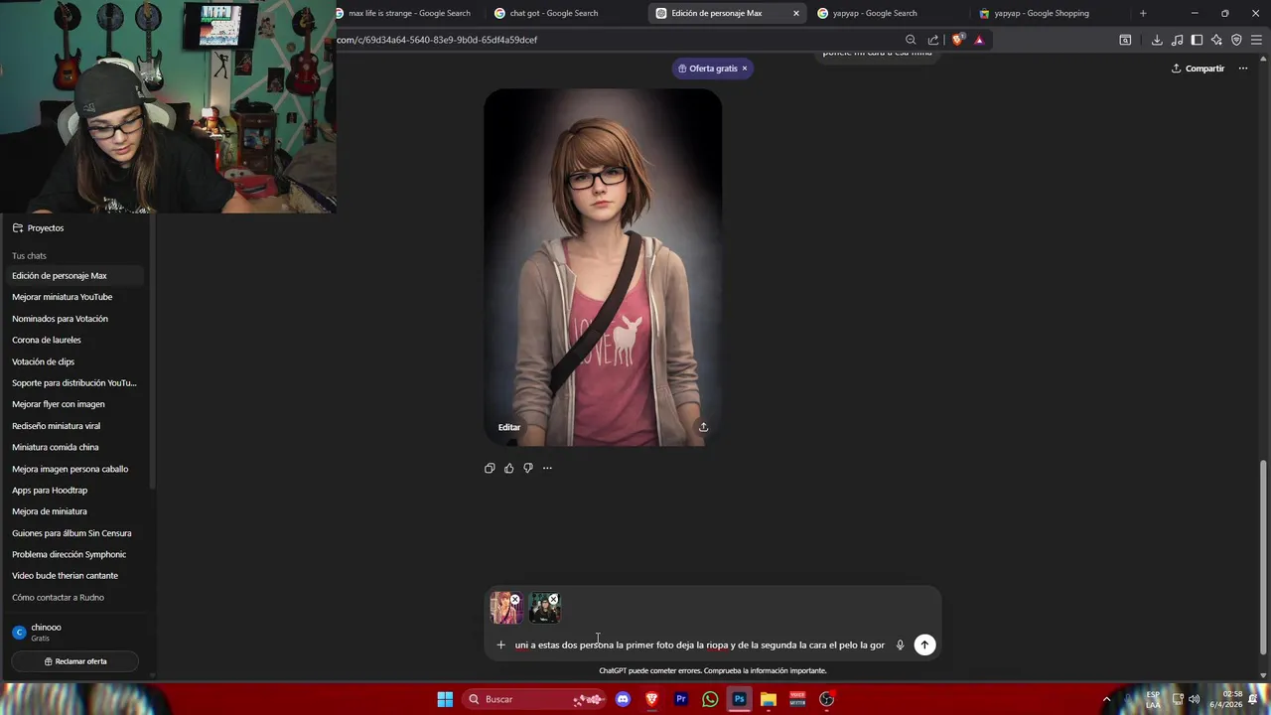The image size is (1271, 715).
Task: Remove the second attached image
Action: click(x=553, y=600)
